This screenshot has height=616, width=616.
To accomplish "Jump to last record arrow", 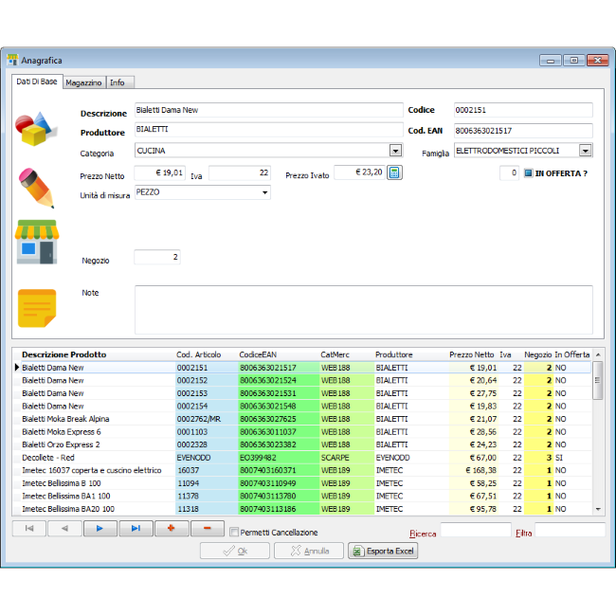I will (x=136, y=529).
